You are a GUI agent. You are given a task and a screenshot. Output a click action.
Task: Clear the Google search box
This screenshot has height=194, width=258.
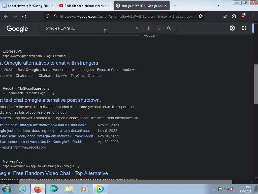pos(137,28)
